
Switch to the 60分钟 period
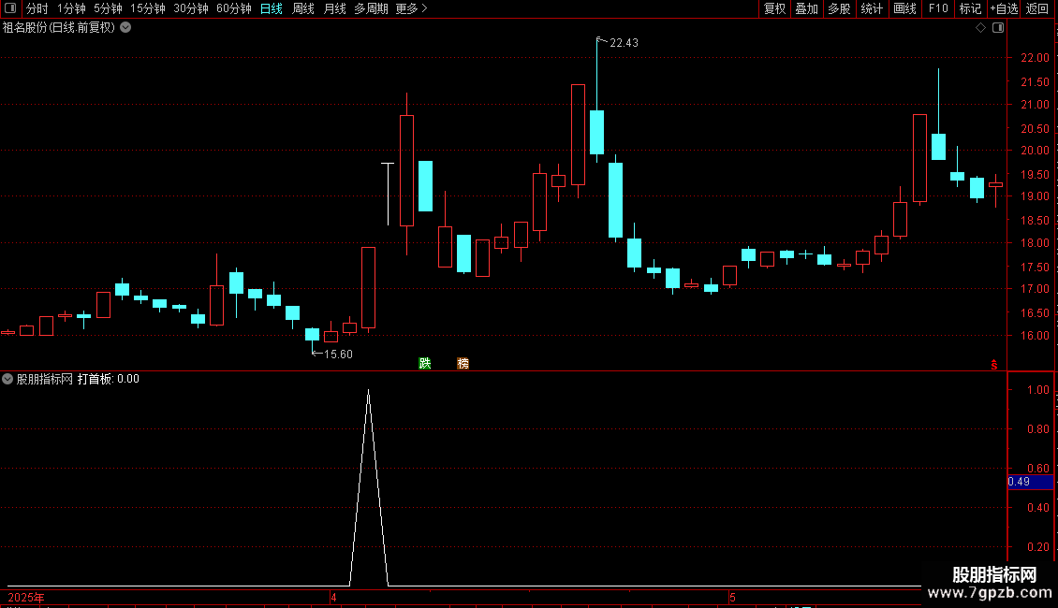[234, 8]
